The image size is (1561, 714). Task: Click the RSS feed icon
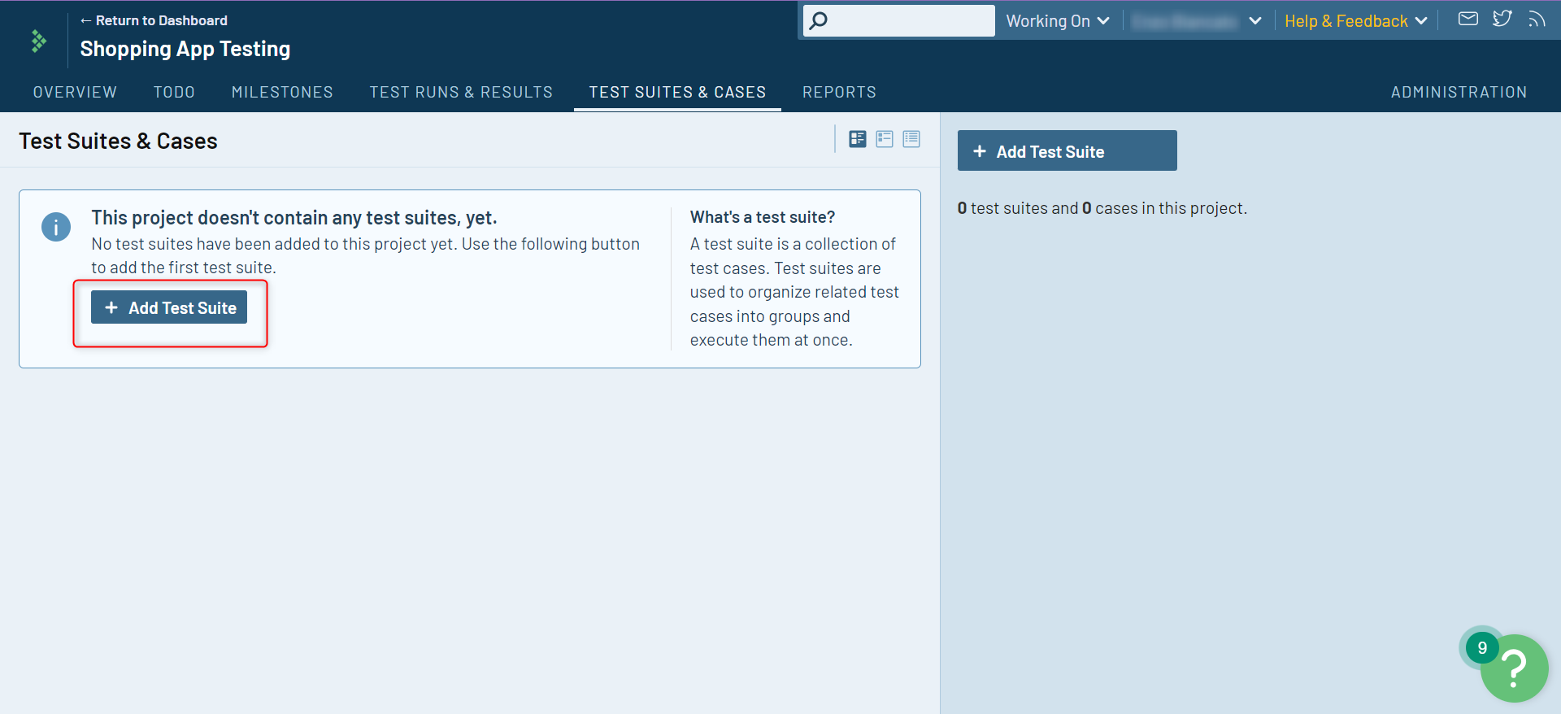click(1536, 20)
